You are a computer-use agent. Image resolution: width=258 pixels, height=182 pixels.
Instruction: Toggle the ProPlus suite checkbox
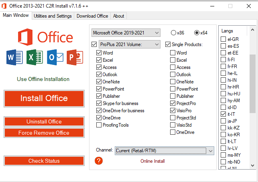click(94, 44)
